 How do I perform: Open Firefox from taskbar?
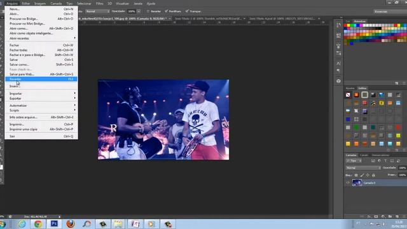point(71,224)
